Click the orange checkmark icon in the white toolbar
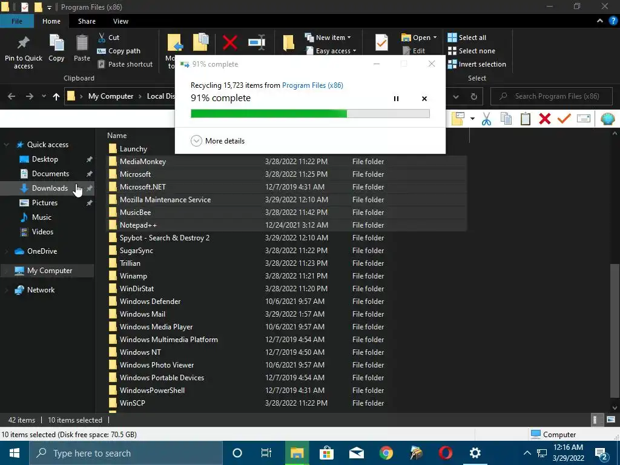620x465 pixels. (x=564, y=118)
